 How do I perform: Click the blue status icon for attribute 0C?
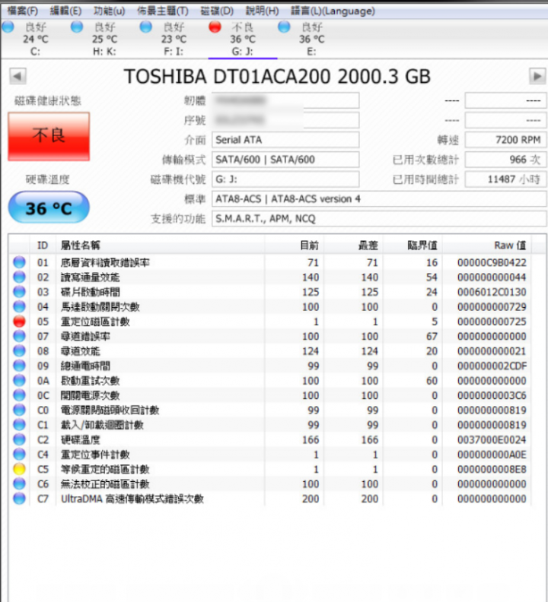pos(19,395)
